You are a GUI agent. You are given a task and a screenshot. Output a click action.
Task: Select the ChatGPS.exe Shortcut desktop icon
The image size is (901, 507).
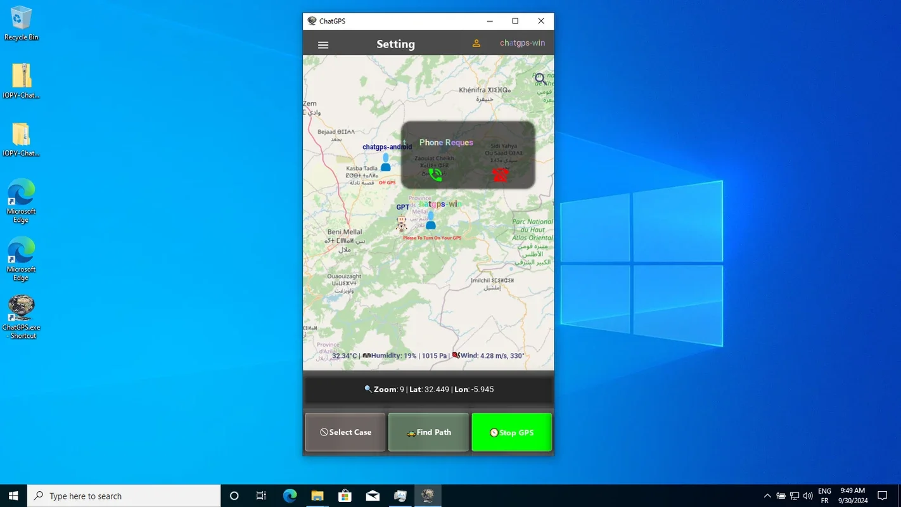pyautogui.click(x=21, y=317)
